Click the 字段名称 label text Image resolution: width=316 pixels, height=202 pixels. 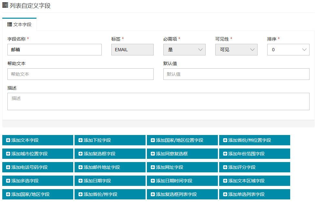pos(16,39)
